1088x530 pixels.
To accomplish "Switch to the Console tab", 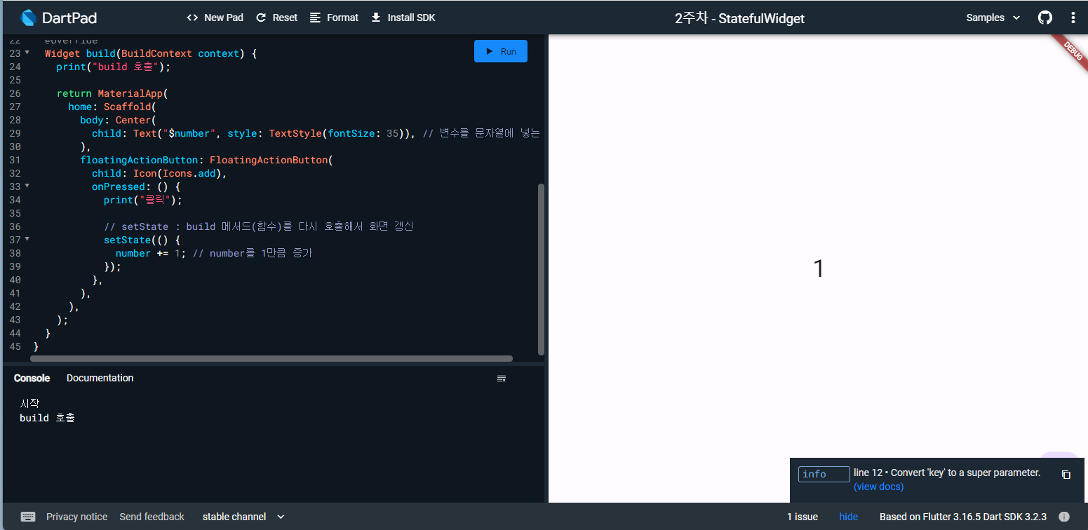I will point(32,378).
